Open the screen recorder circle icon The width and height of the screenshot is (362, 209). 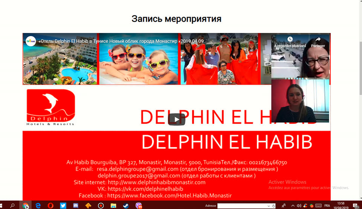click(101, 206)
